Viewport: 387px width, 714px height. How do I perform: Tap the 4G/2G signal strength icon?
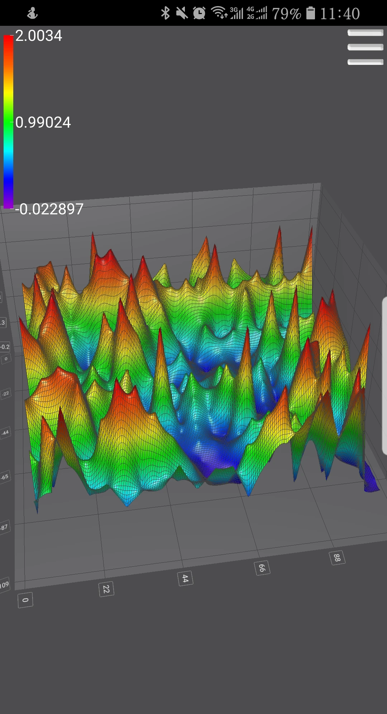coord(257,13)
